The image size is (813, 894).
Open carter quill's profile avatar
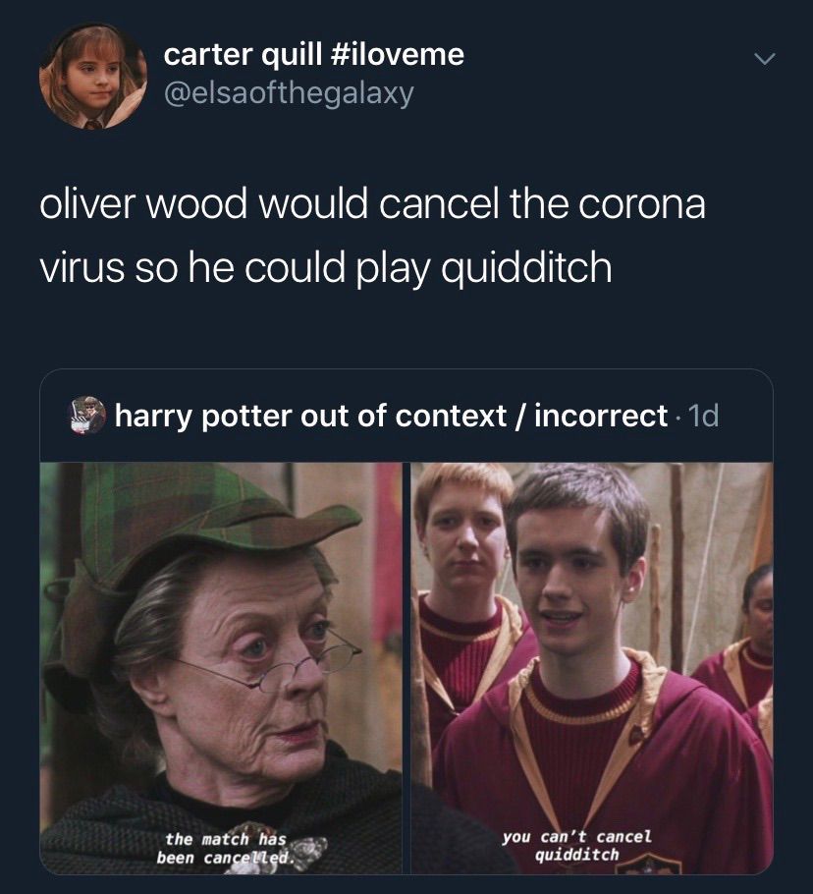coord(93,76)
